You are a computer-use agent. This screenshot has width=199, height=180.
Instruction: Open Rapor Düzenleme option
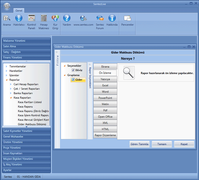pyautogui.click(x=105, y=135)
